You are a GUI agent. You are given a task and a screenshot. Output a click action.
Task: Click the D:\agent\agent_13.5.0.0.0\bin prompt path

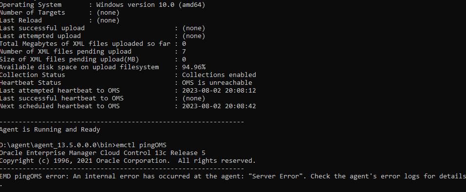(57, 145)
